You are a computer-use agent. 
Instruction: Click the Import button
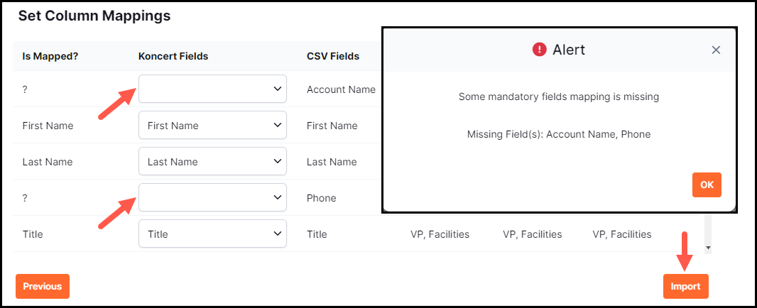click(685, 286)
